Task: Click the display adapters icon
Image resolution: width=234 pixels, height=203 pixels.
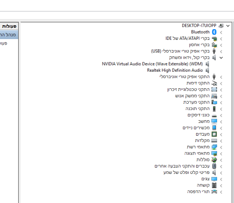Action: click(214, 153)
